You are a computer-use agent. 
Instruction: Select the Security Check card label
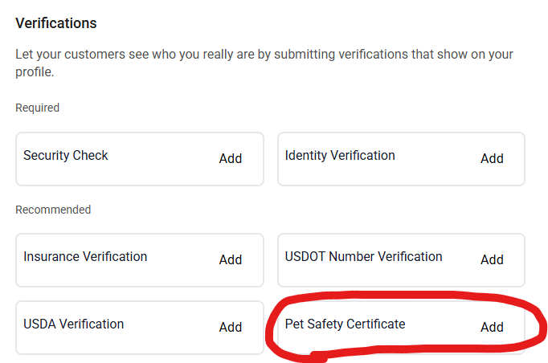tap(66, 156)
